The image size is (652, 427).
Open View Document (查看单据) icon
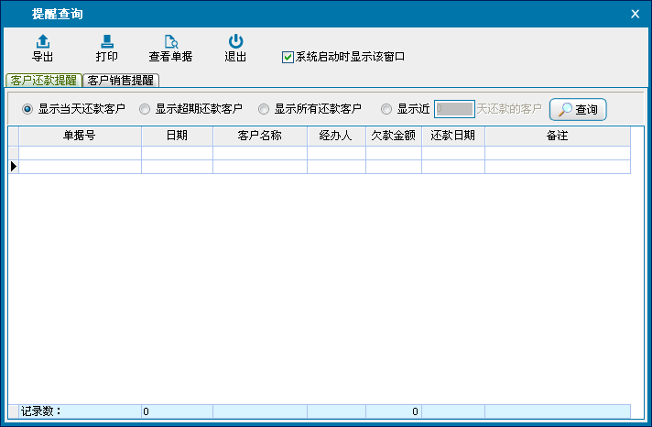click(170, 41)
